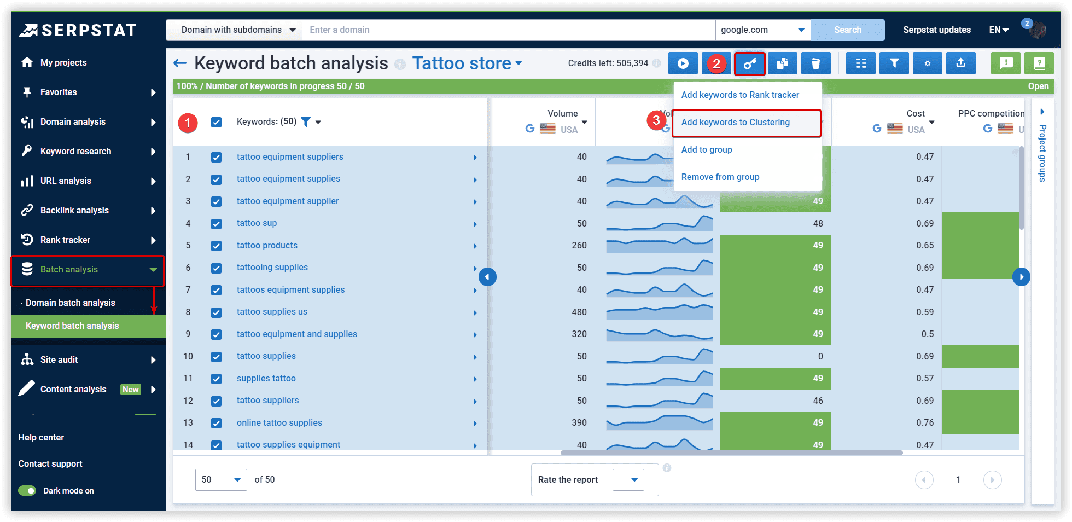Open the Tattoo store project dropdown
Image resolution: width=1072 pixels, height=522 pixels.
point(468,63)
